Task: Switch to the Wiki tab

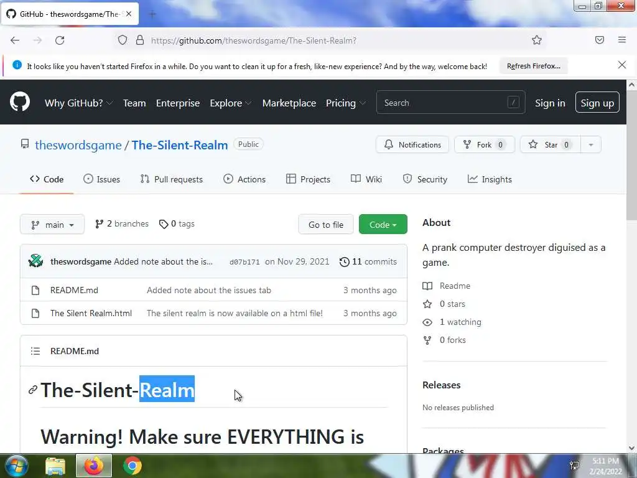Action: [366, 179]
